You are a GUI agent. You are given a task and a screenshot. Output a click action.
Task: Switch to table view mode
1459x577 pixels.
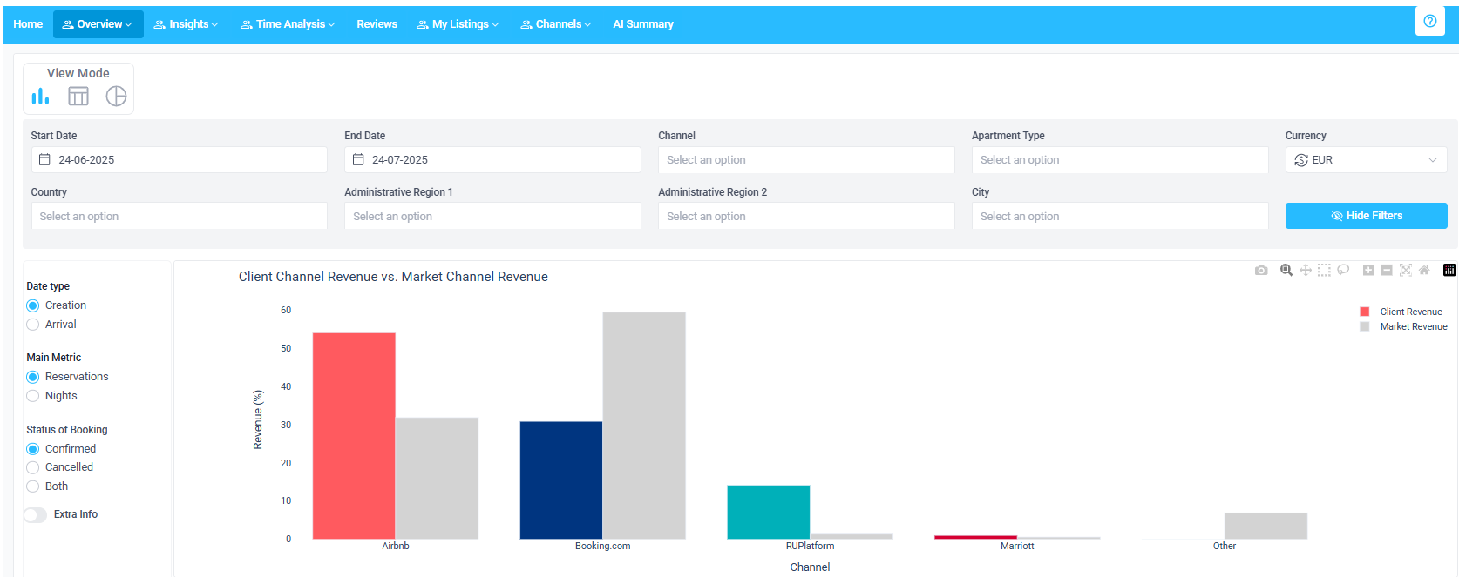[78, 97]
